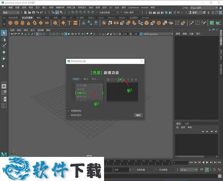
Task: Click the 确定 button in the dialog
Action: tap(138, 115)
